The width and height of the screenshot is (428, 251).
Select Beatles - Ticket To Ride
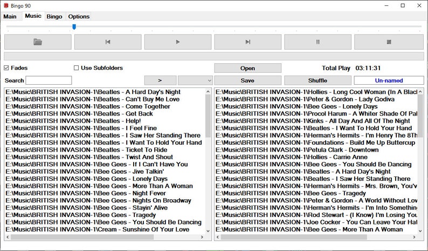pos(86,150)
